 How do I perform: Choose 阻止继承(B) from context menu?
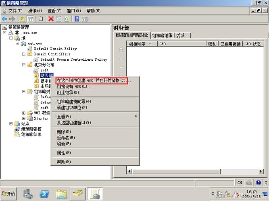(95, 92)
